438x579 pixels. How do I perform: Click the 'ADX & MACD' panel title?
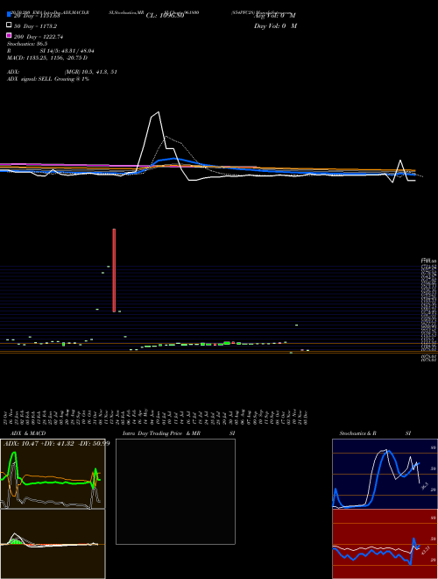[28, 433]
